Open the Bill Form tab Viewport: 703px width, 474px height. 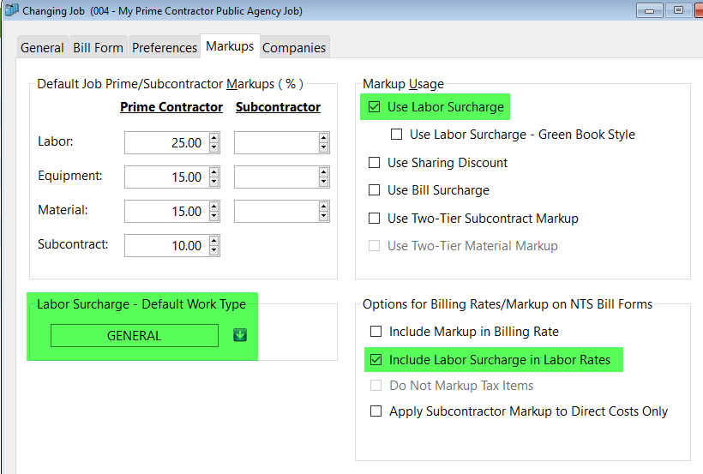(99, 47)
